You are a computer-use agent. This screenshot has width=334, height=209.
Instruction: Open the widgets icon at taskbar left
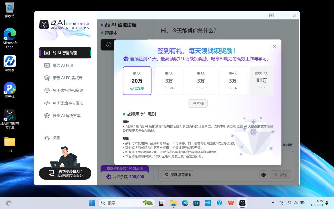8,203
